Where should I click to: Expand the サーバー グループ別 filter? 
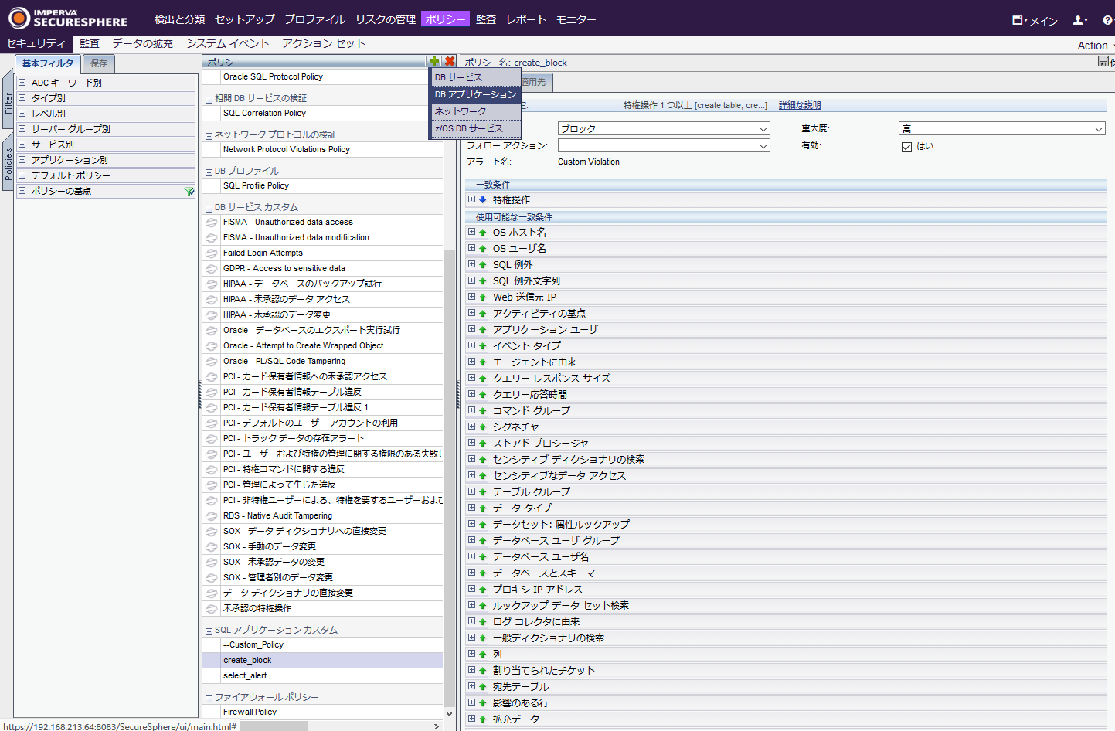coord(22,129)
